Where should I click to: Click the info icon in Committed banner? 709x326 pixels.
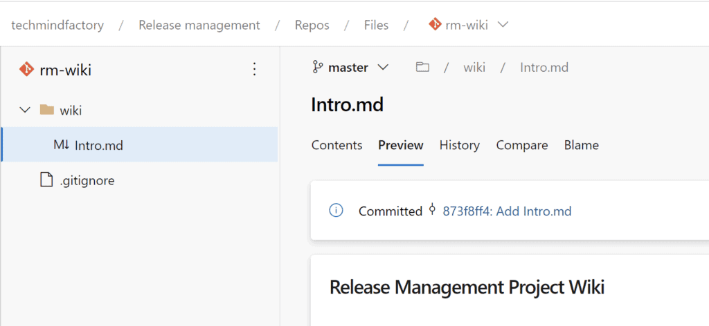coord(336,210)
